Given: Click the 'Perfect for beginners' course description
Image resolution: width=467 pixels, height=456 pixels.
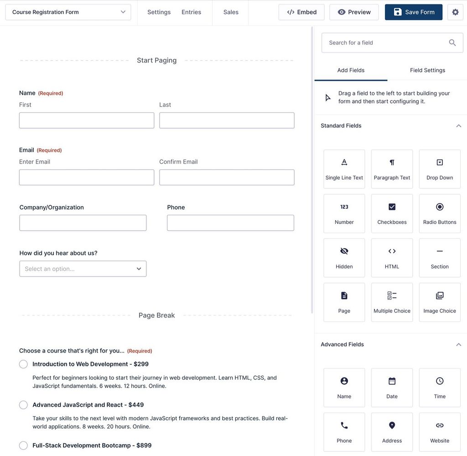Looking at the screenshot, I should coord(155,382).
